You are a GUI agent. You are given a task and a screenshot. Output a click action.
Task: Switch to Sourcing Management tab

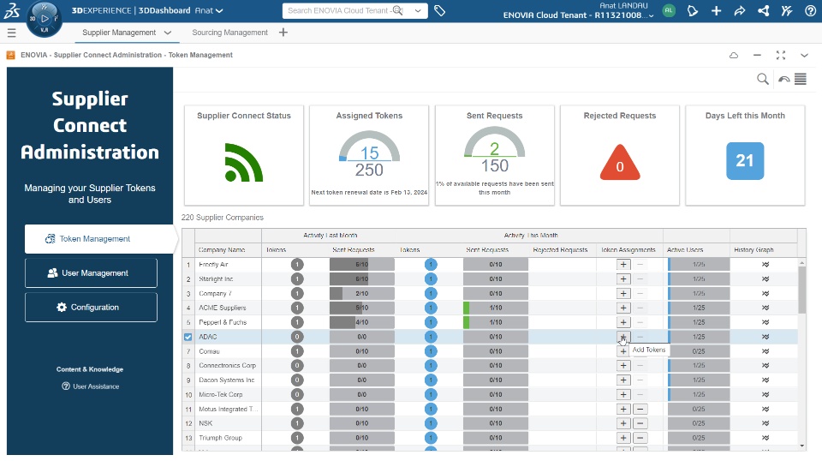pos(229,33)
